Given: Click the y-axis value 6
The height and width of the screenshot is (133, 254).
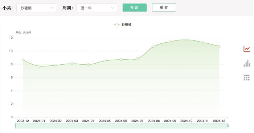Looking at the screenshot, I should click(12, 77).
